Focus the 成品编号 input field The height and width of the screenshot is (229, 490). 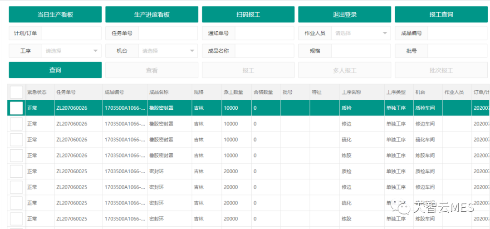[457, 33]
